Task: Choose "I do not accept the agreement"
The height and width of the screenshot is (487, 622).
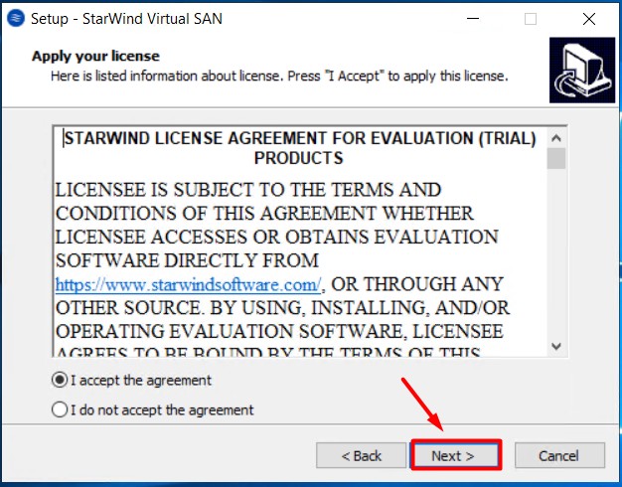Action: [x=60, y=409]
